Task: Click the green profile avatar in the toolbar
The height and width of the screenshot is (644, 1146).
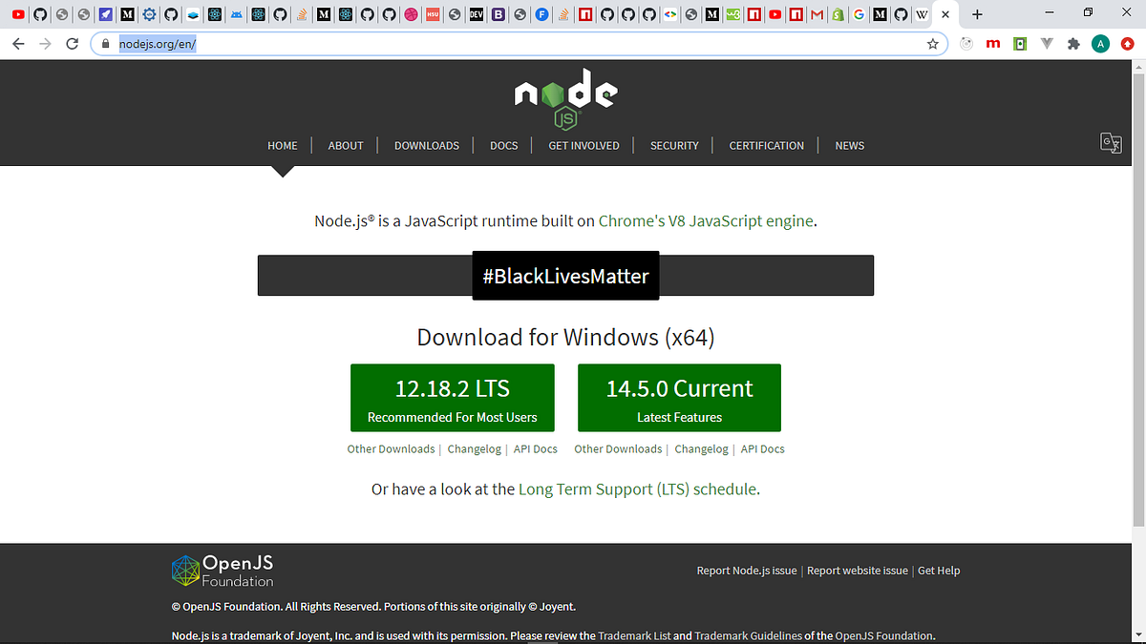Action: 1100,43
